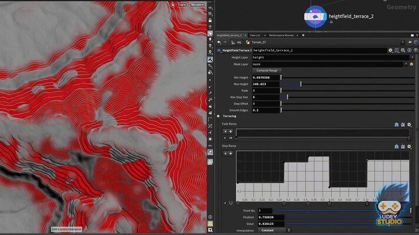Click the Fade Ramp gear settings icon
Image resolution: width=419 pixels, height=235 pixels.
click(409, 124)
